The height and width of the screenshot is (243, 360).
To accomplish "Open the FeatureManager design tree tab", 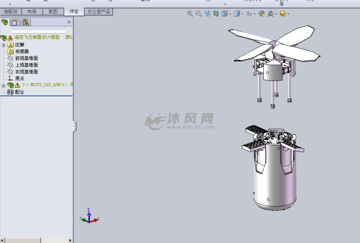I will (4, 22).
